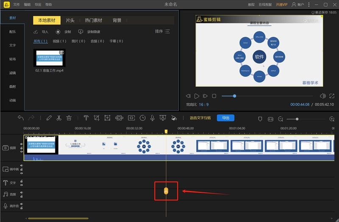Open the 排序 sort dropdown

tap(162, 31)
